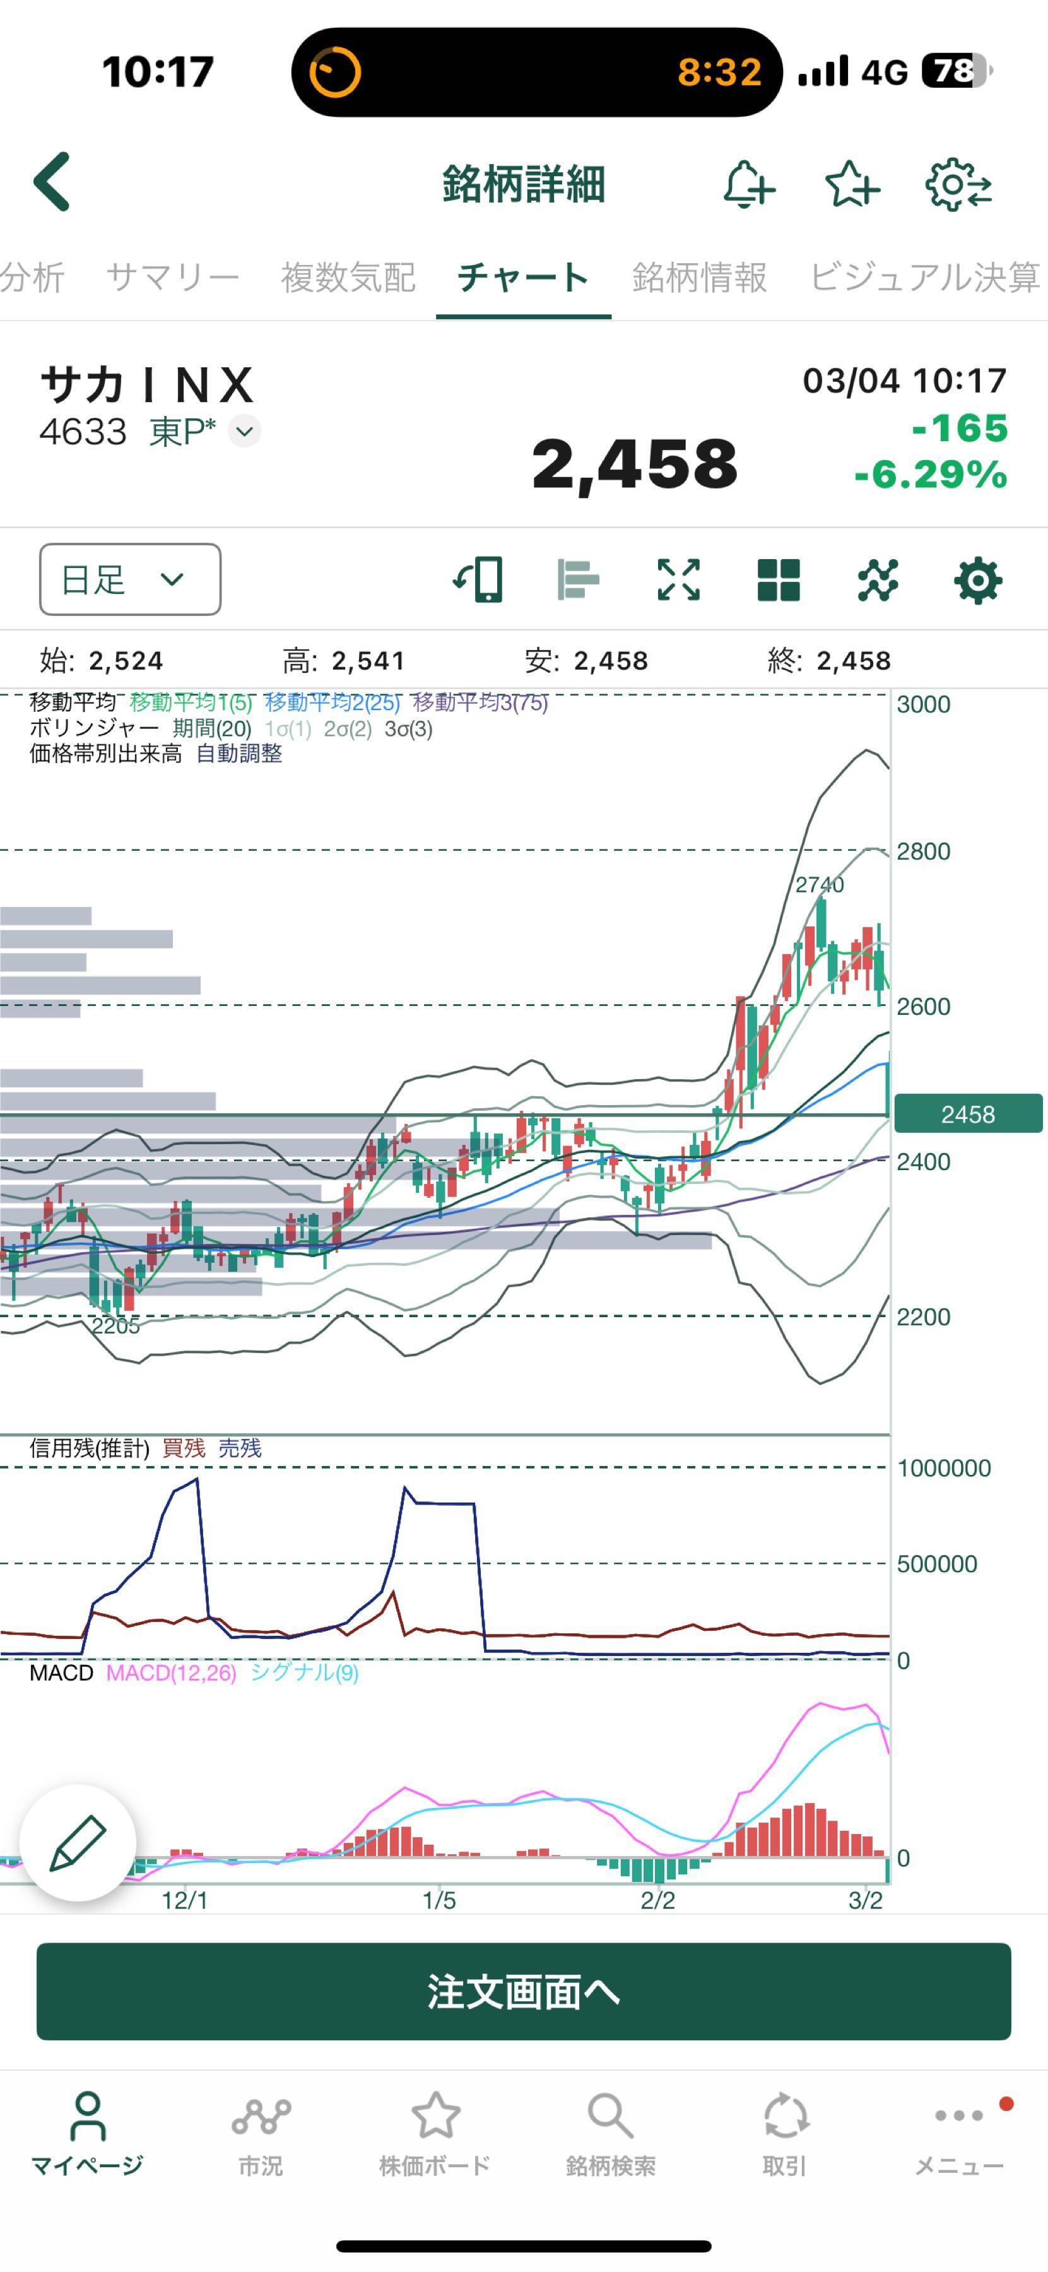This screenshot has width=1048, height=2272.
Task: Tap the 2458 current price marker
Action: (967, 1114)
